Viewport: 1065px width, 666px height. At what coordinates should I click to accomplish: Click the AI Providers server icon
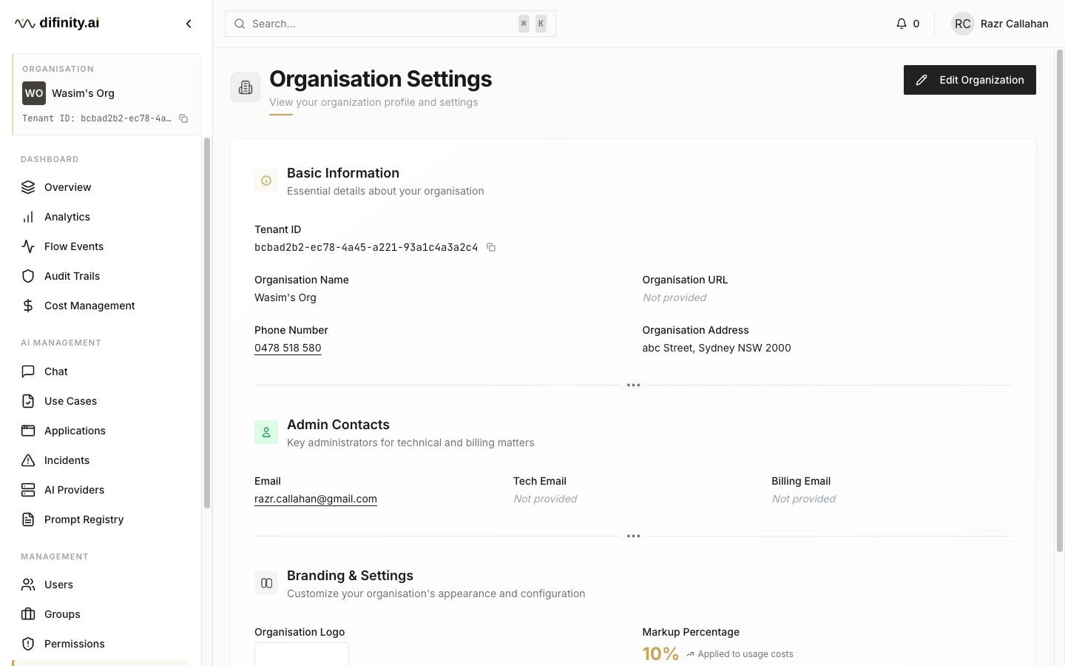[28, 490]
